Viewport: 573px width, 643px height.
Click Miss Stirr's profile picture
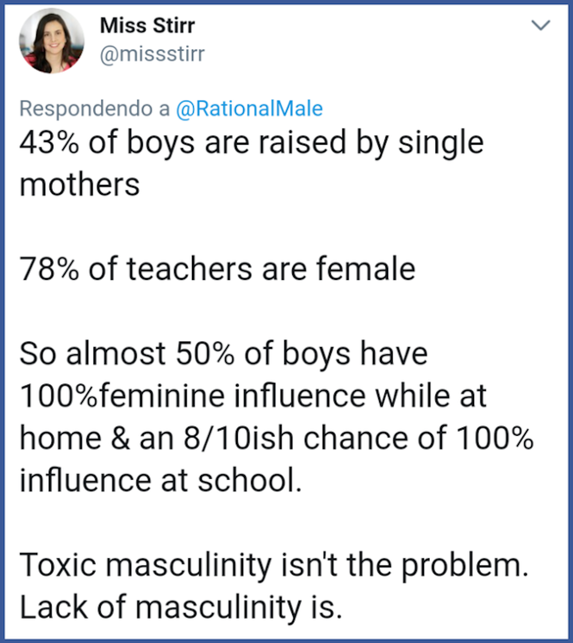click(52, 41)
